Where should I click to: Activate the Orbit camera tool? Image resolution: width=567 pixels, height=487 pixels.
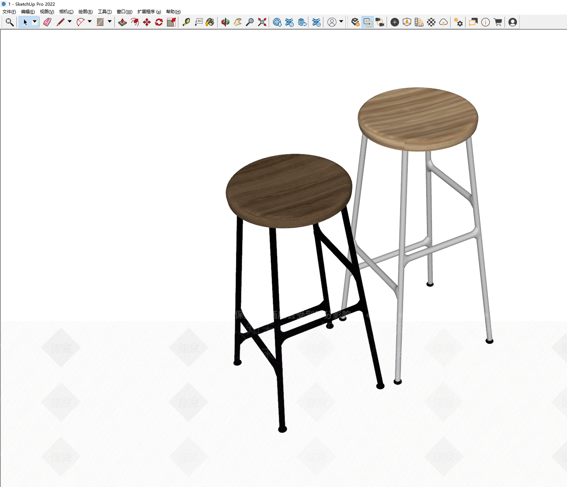[225, 22]
